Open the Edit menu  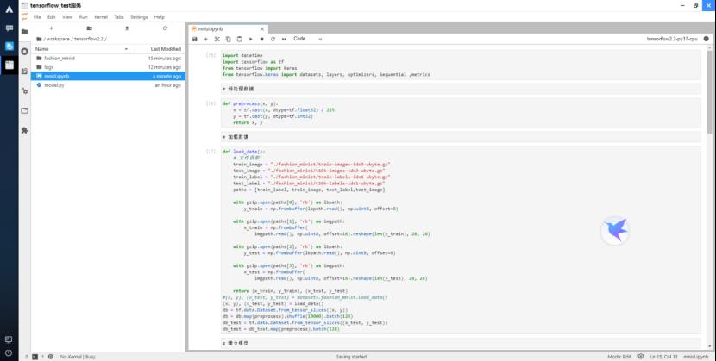52,17
